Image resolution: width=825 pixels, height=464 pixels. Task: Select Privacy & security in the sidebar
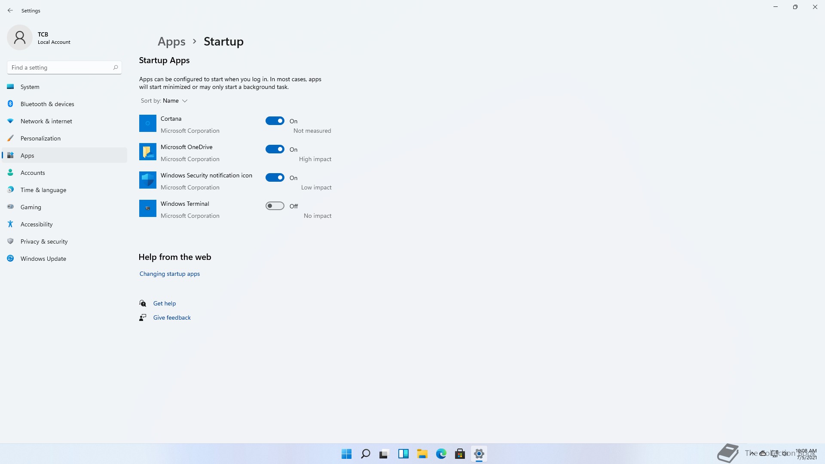44,241
